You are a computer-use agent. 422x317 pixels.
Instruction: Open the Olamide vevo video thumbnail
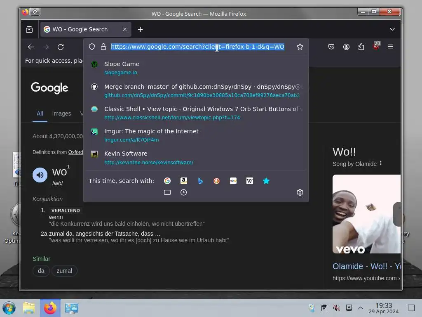pyautogui.click(x=366, y=214)
